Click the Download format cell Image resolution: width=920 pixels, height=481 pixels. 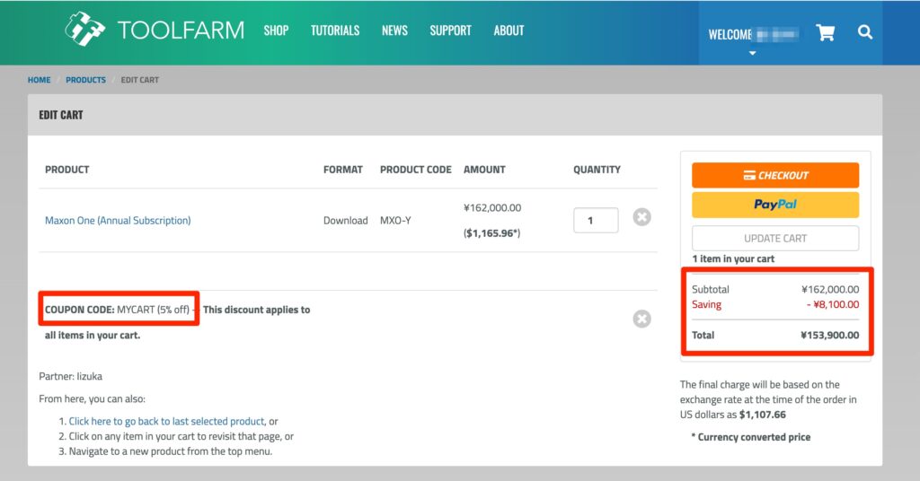coord(346,220)
